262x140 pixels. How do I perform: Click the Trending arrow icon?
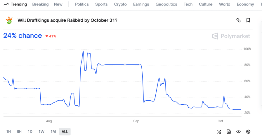pos(6,4)
